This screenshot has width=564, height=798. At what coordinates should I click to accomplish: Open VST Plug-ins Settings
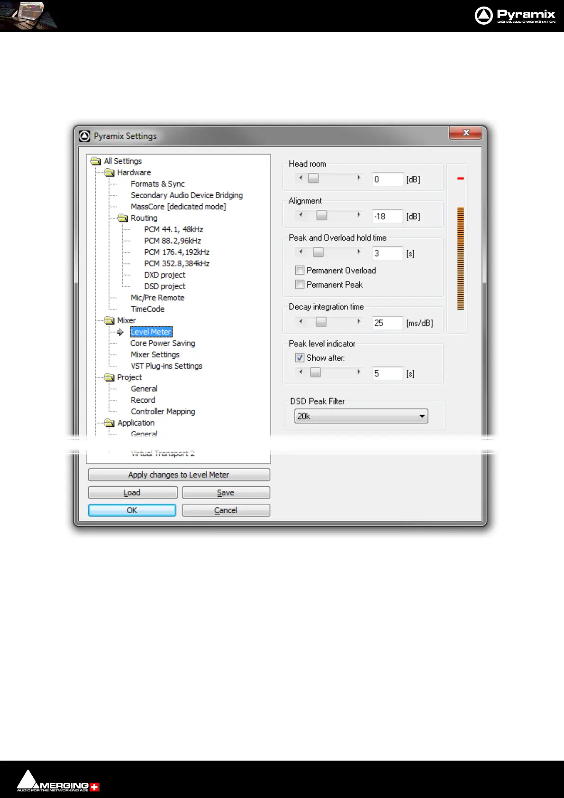coord(166,366)
